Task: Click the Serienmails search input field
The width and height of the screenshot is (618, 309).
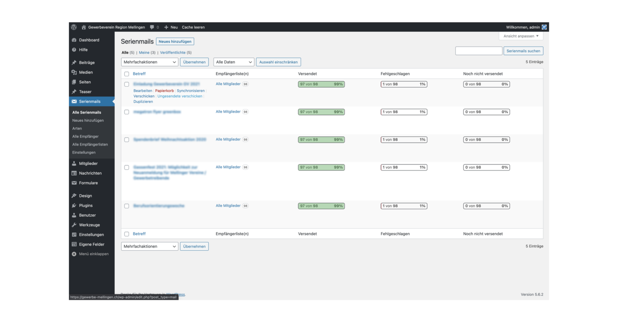Action: (x=479, y=51)
